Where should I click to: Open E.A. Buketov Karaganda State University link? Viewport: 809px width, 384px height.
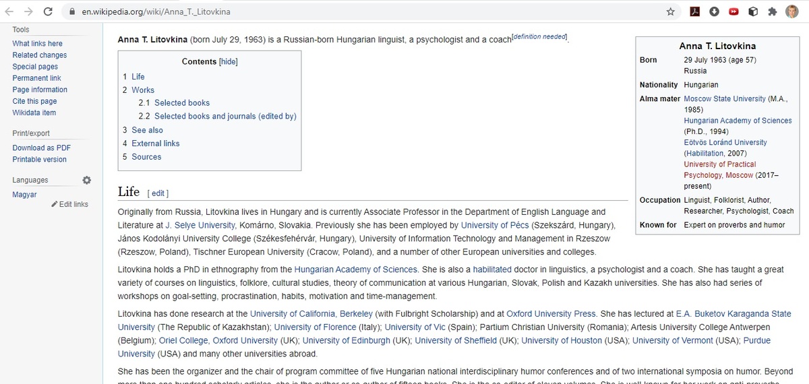pyautogui.click(x=454, y=321)
